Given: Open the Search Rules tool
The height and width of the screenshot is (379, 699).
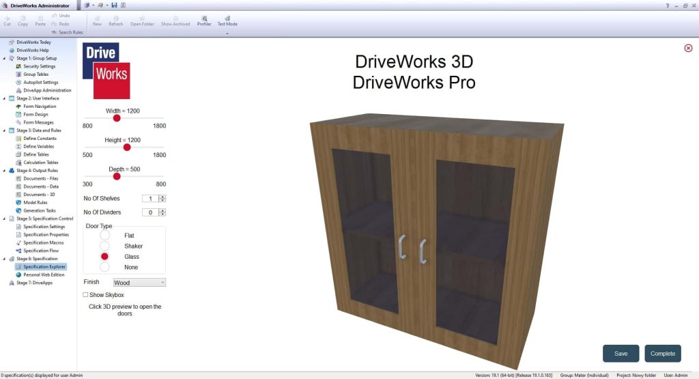Looking at the screenshot, I should click(68, 32).
